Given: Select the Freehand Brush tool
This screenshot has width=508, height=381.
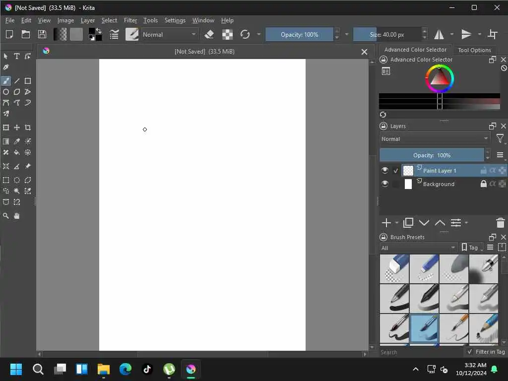Looking at the screenshot, I should coord(6,81).
